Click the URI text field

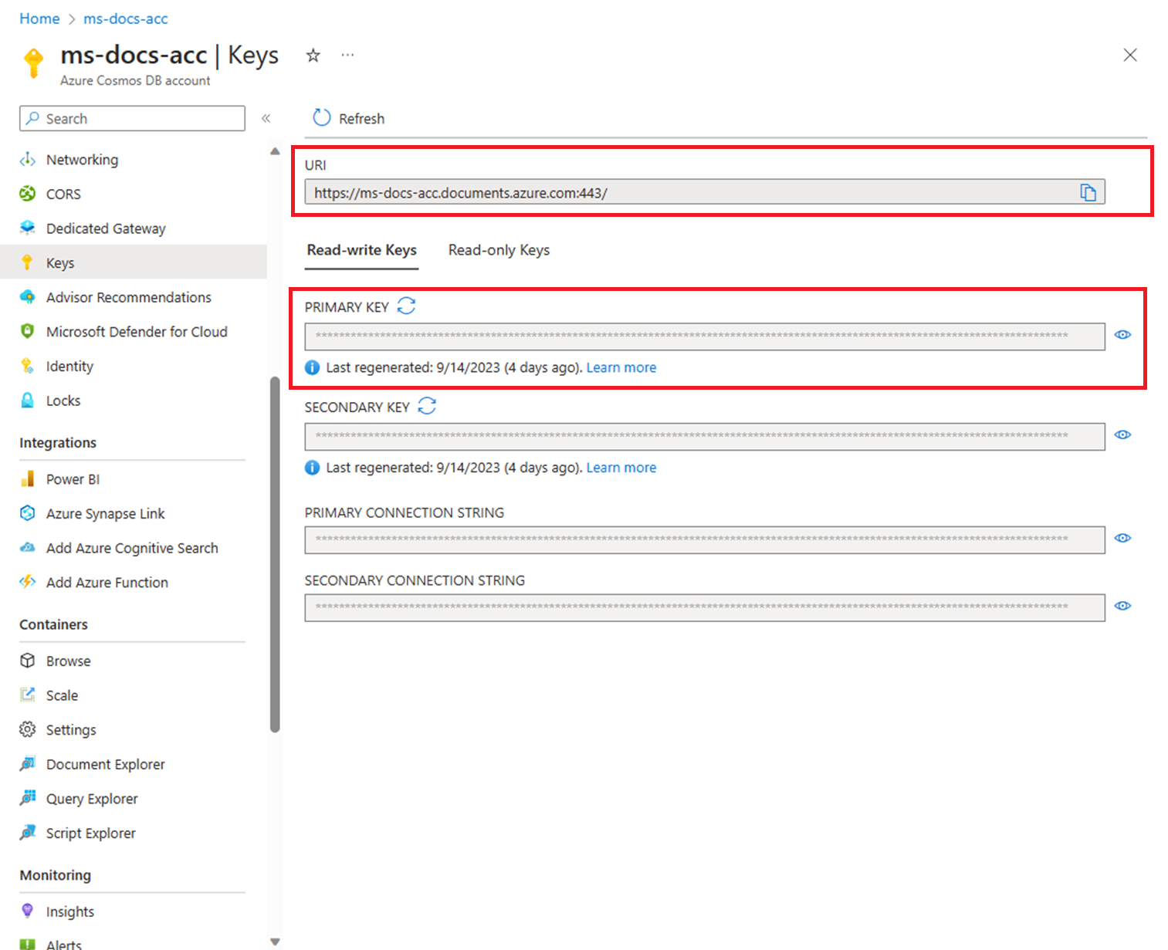(704, 192)
